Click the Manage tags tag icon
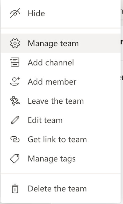Image resolution: width=123 pixels, height=204 pixels. coord(15,158)
